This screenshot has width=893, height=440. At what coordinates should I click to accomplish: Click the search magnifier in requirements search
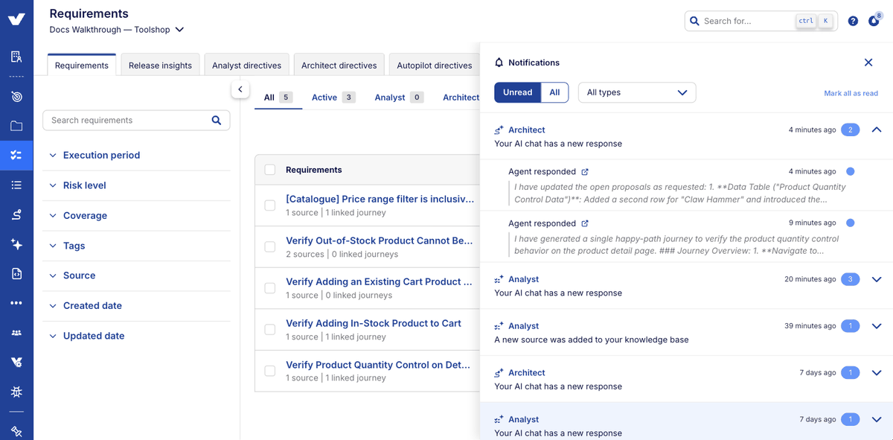coord(217,120)
